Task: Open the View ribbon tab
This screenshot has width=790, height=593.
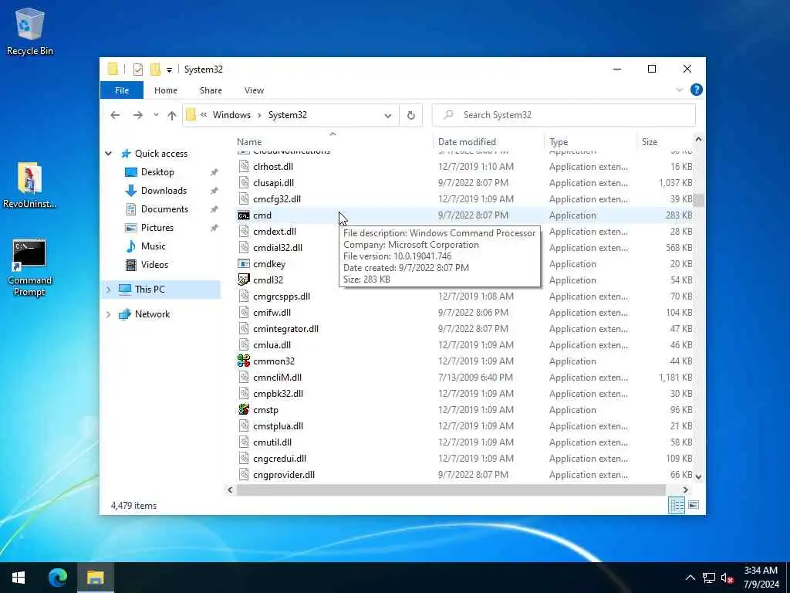Action: click(x=254, y=90)
